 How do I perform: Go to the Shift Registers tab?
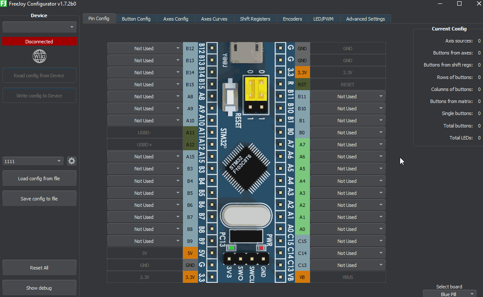click(255, 19)
